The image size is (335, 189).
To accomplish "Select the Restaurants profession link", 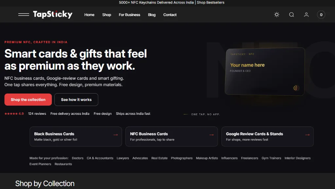I will 63,164.
